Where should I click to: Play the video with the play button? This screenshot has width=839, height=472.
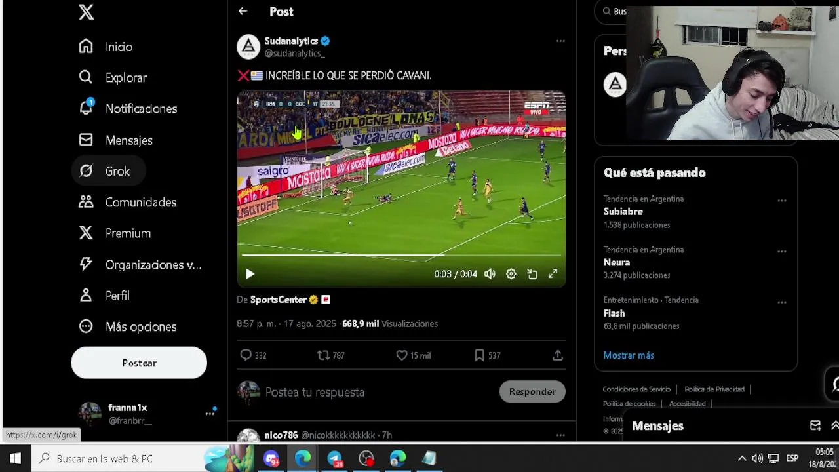250,274
